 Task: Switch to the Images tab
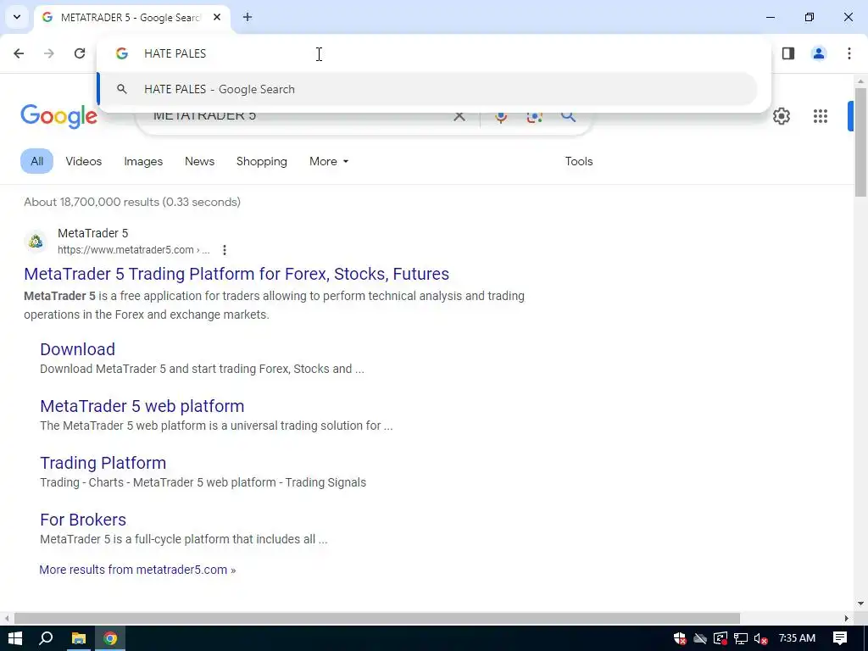143,161
